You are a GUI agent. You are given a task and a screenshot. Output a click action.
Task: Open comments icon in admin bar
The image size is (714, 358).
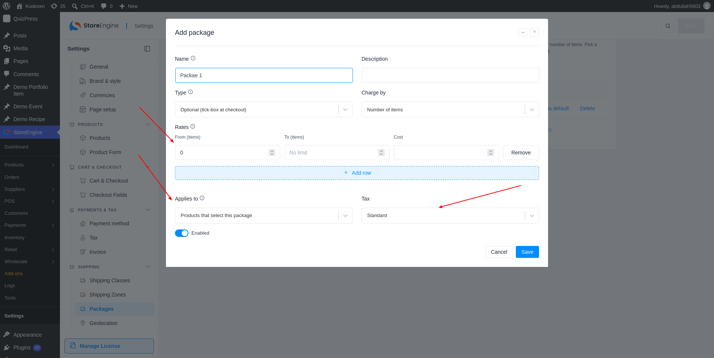click(x=107, y=6)
